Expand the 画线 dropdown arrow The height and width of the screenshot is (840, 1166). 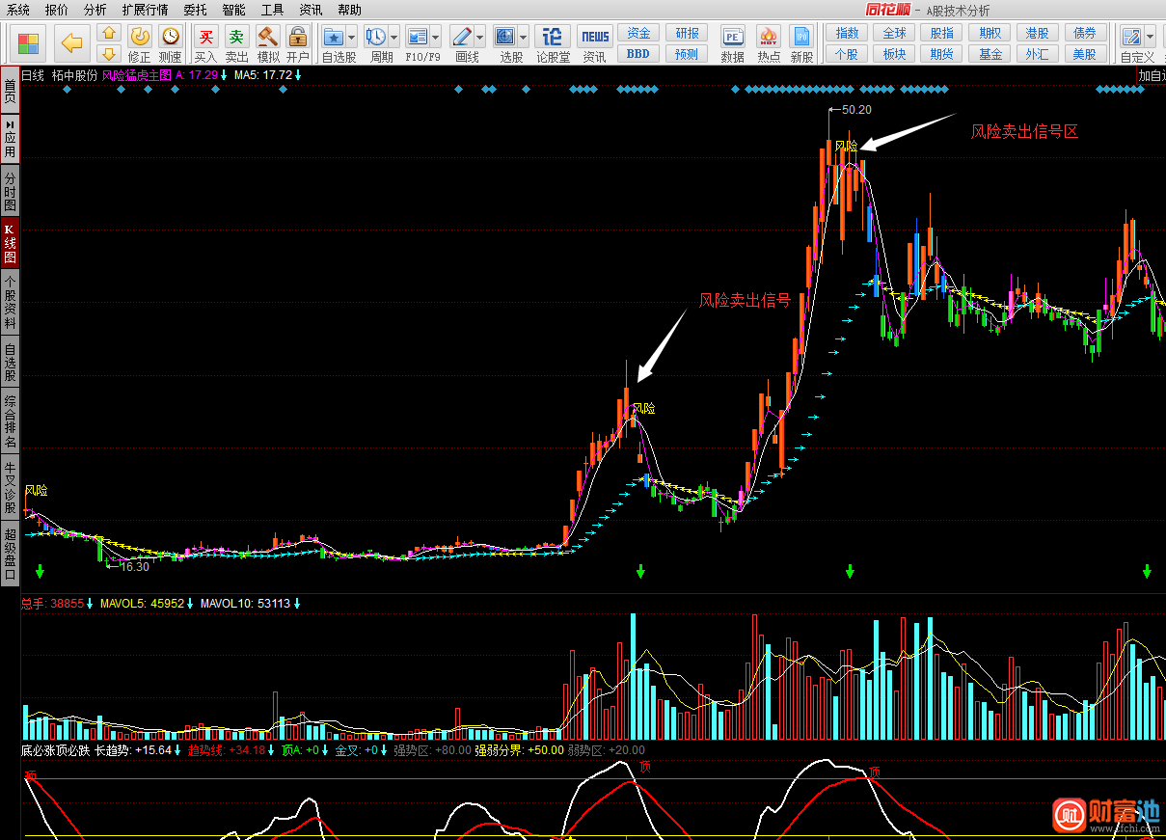[479, 37]
